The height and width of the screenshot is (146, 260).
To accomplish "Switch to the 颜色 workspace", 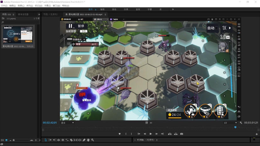I will pos(114,9).
